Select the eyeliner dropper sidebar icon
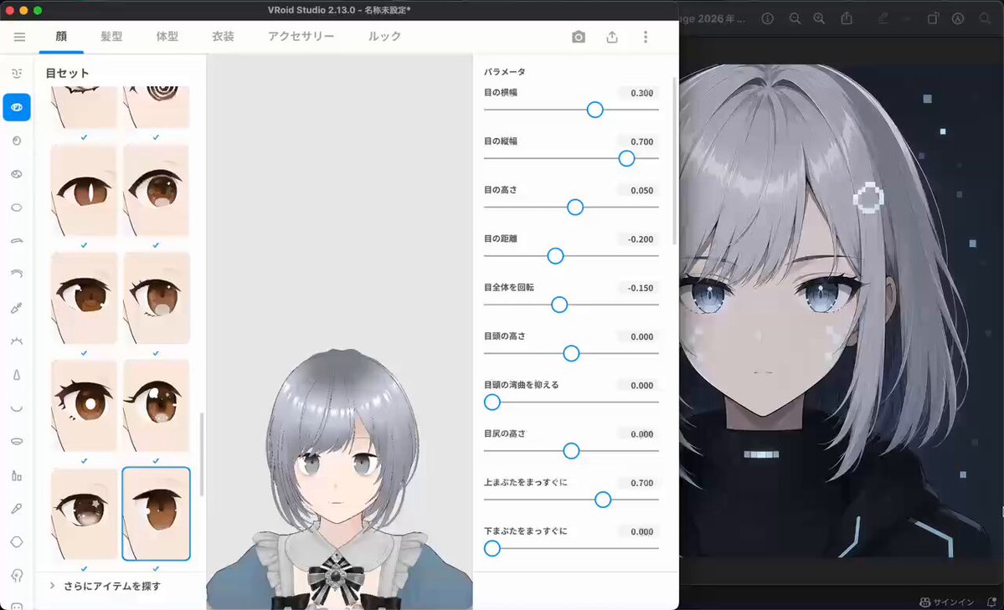The image size is (1004, 610). click(x=17, y=308)
